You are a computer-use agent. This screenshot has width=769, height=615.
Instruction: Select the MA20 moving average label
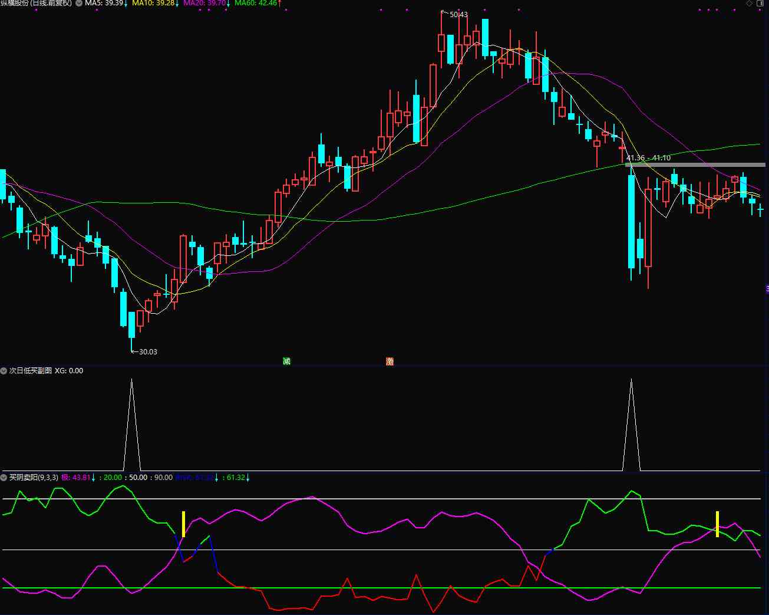(x=206, y=3)
